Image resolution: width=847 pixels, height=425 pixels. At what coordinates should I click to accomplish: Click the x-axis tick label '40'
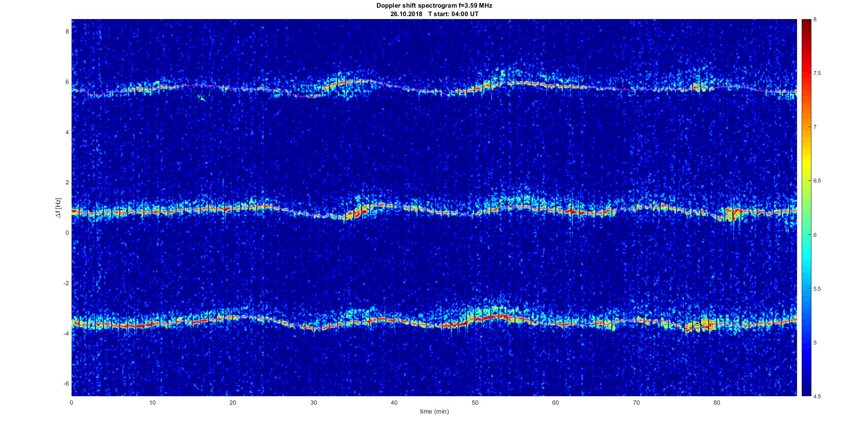394,403
